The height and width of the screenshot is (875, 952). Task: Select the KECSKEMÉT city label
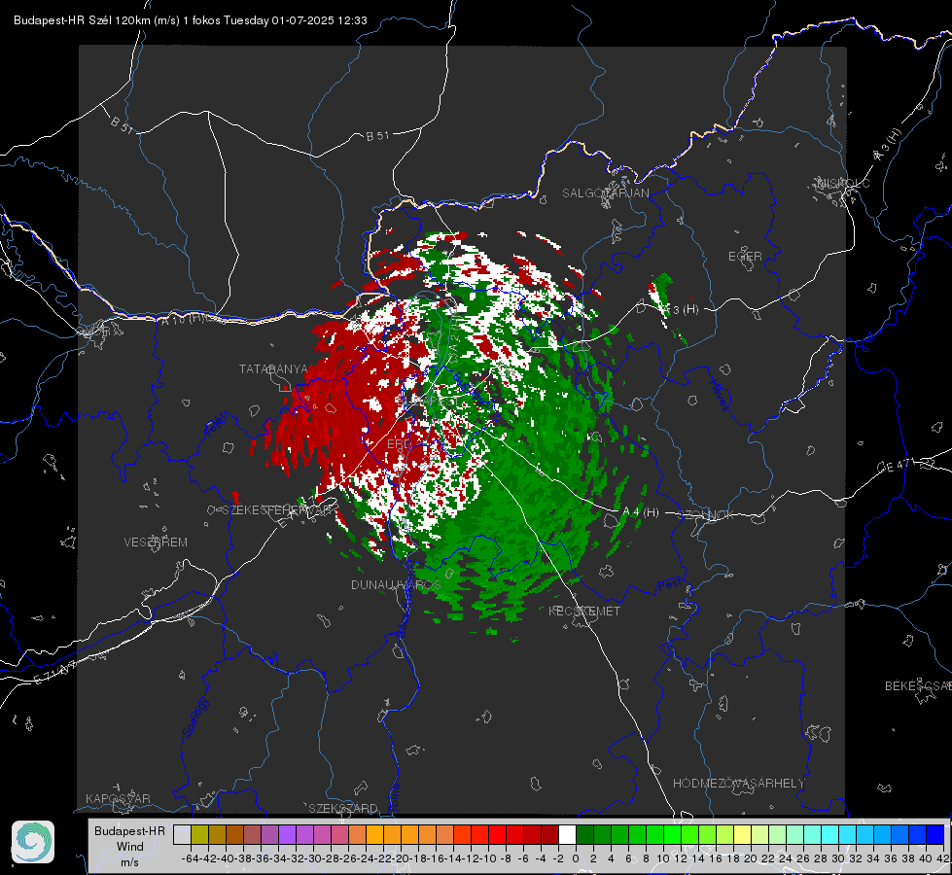pyautogui.click(x=584, y=611)
